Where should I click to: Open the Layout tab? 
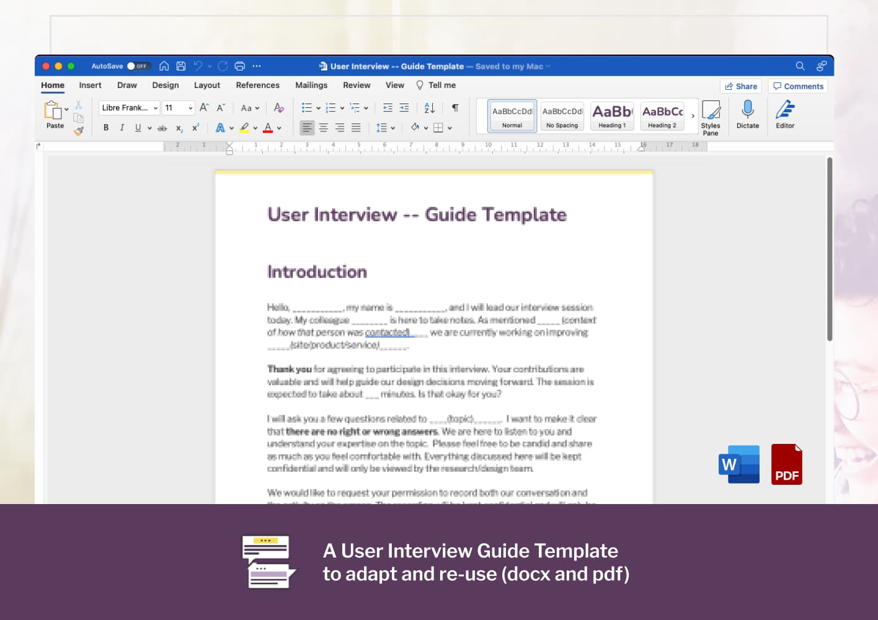coord(207,86)
